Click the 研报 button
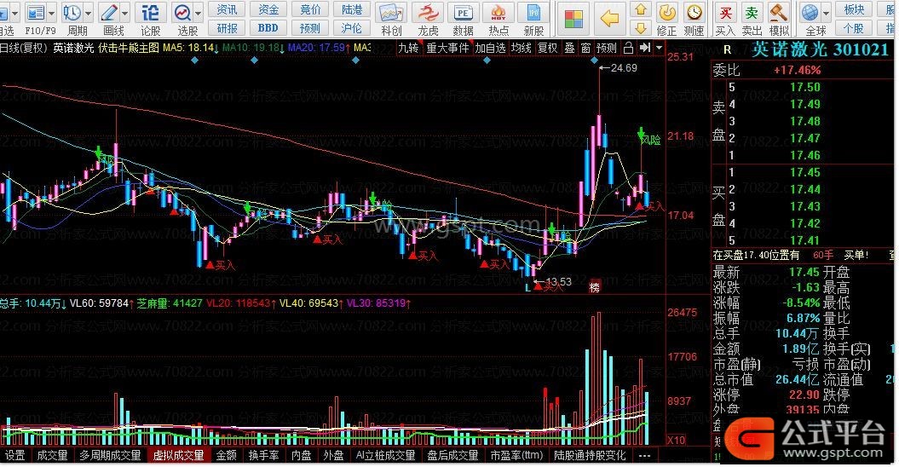This screenshot has width=899, height=467. [227, 27]
